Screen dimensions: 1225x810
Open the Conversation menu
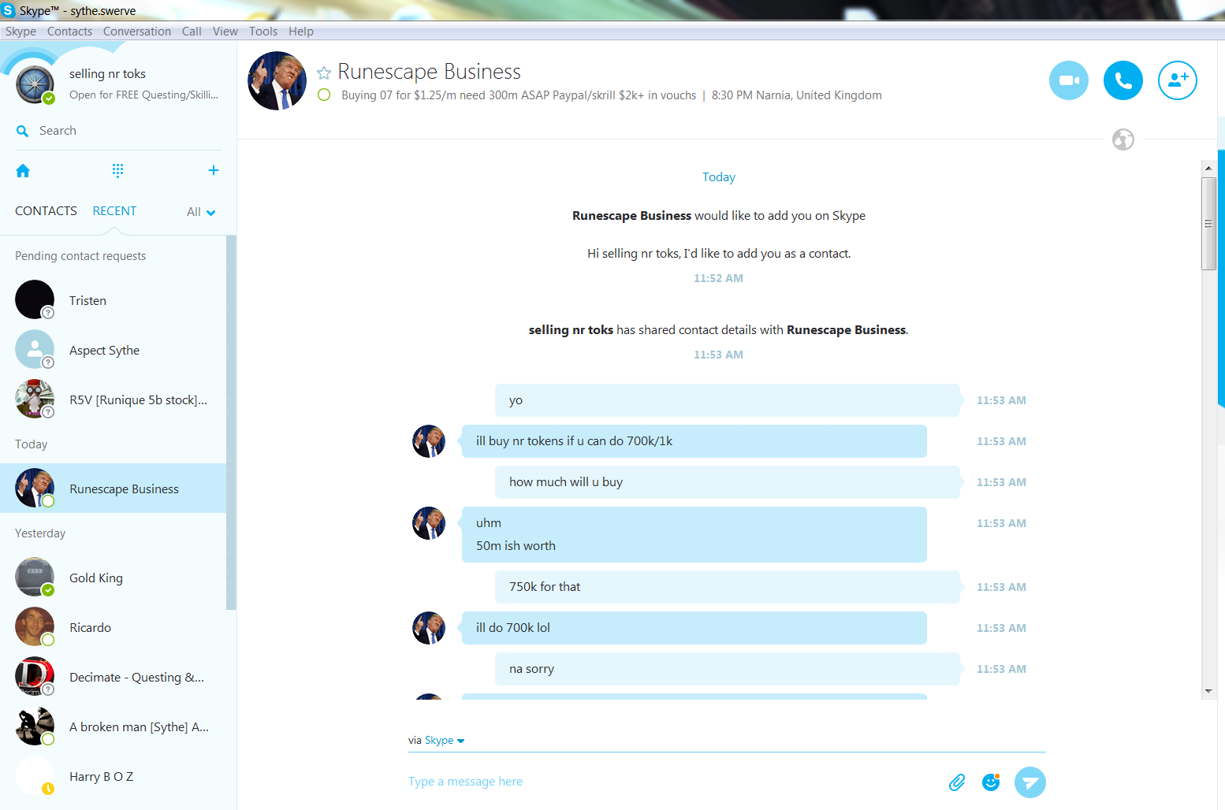(137, 32)
